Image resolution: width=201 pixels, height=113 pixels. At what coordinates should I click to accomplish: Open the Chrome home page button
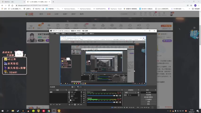click(x=12, y=5)
